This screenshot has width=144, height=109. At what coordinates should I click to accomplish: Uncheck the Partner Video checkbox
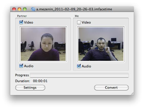pos(21,22)
